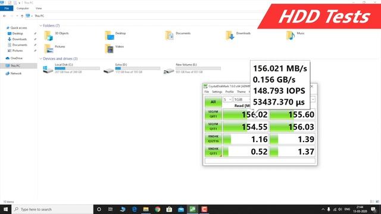The width and height of the screenshot is (381, 214).
Task: Open notification center icon
Action: 374,209
